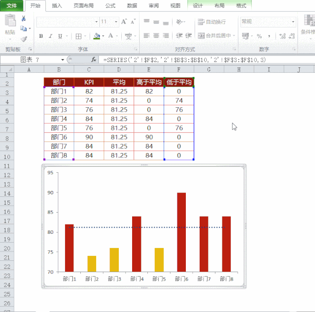Open the Name Box dropdown arrow
This screenshot has height=312, width=315.
tap(63, 60)
